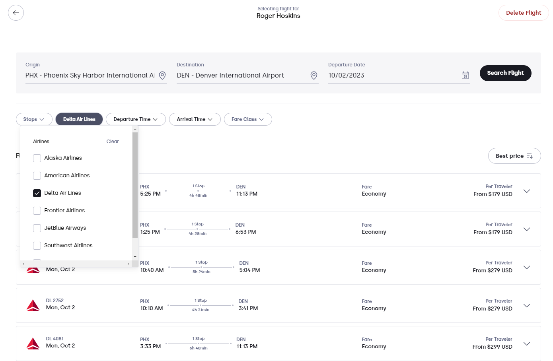Click the traveler name Roger Hoskins

pyautogui.click(x=278, y=16)
